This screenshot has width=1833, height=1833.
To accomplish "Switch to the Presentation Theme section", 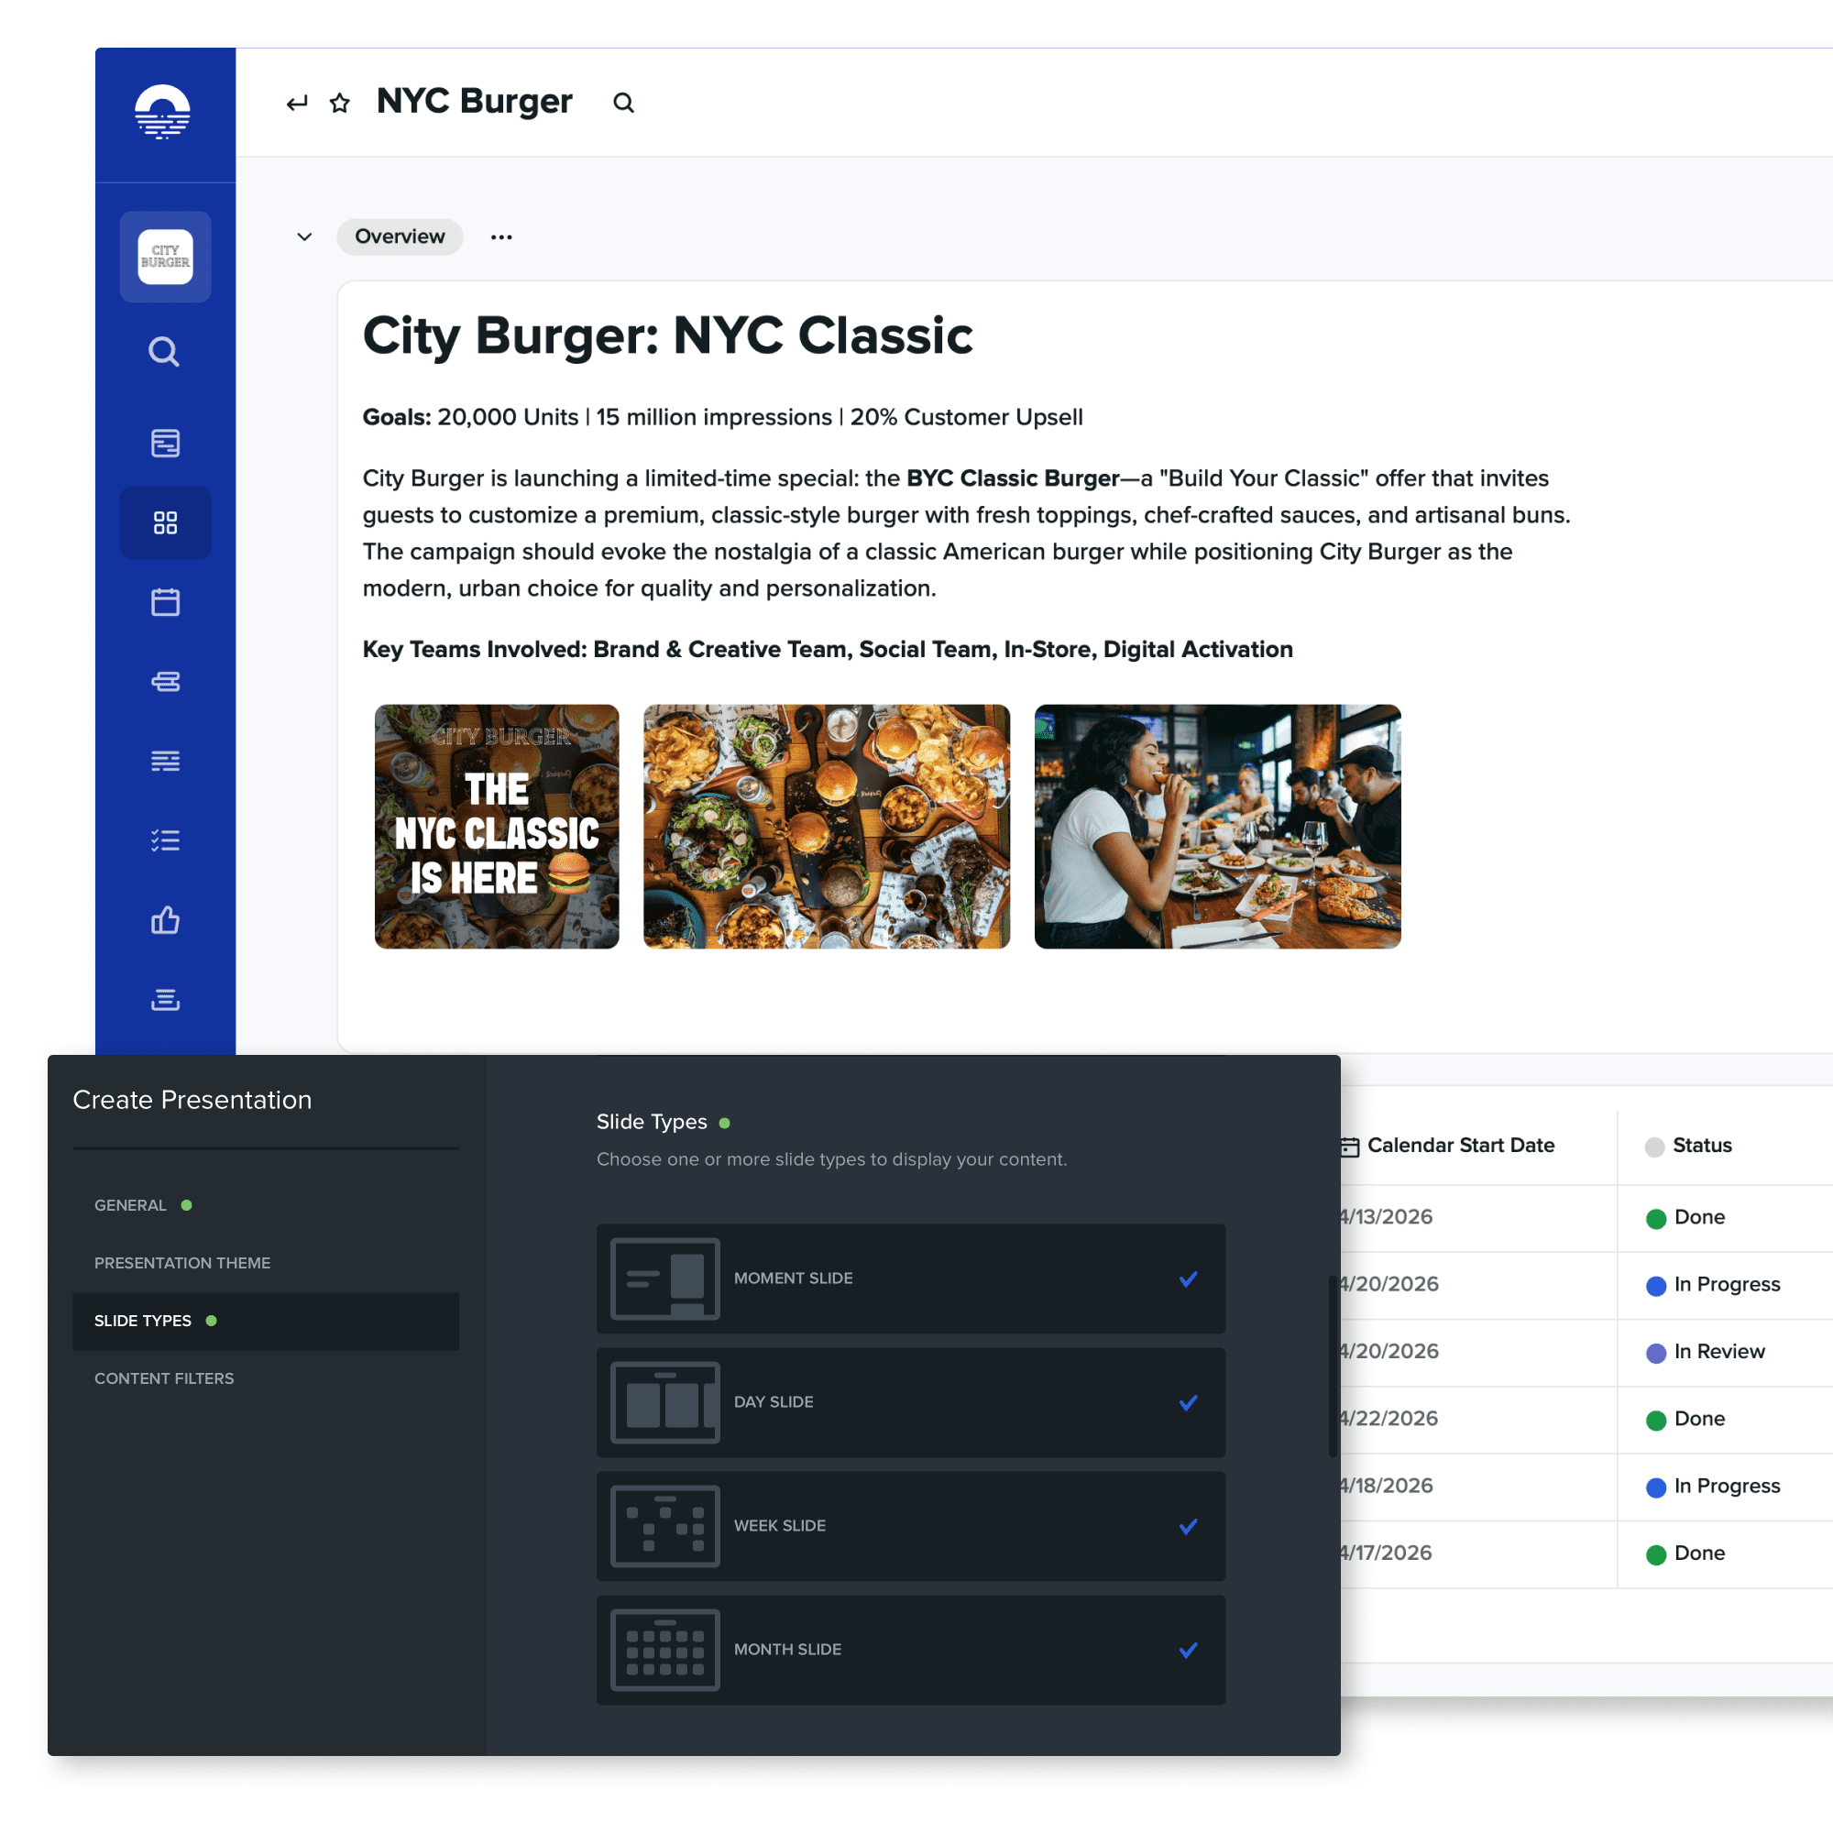I will tap(182, 1263).
